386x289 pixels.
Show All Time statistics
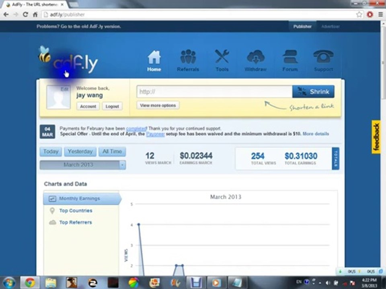click(112, 151)
